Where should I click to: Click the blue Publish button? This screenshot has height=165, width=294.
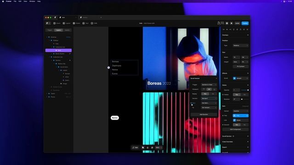pos(245,23)
